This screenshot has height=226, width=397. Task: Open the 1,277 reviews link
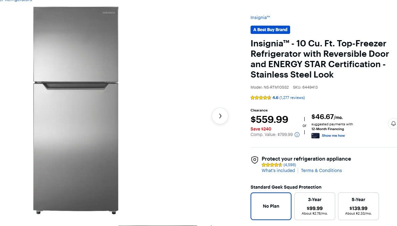tap(292, 98)
